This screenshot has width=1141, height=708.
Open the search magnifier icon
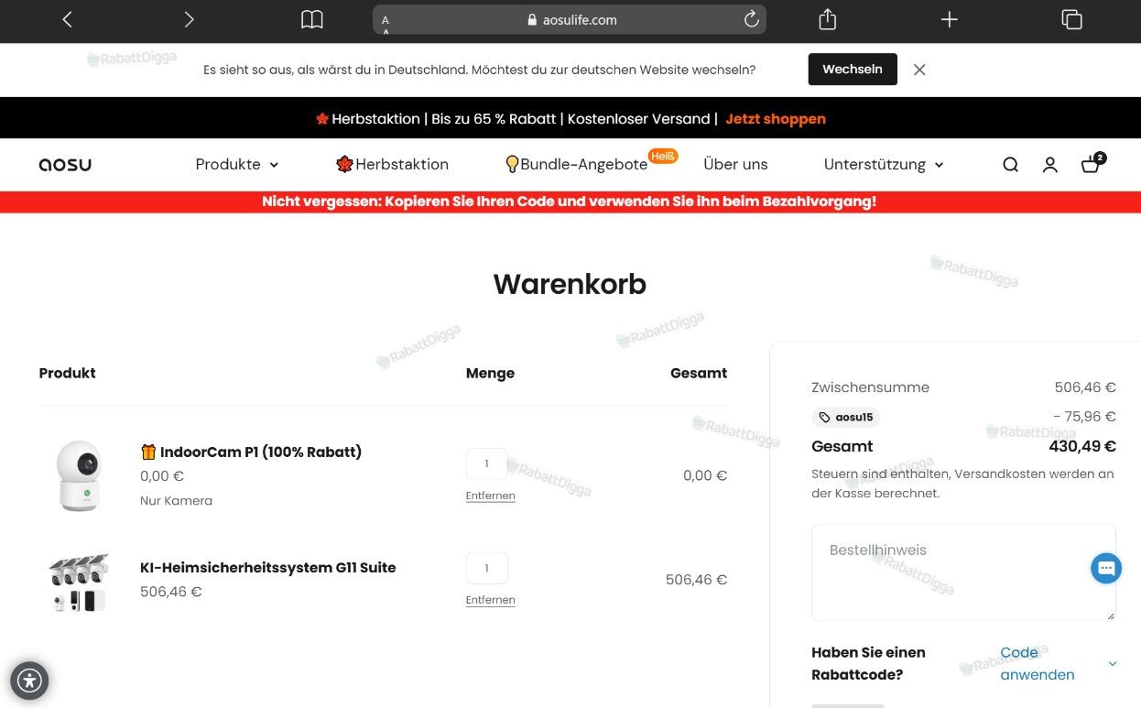tap(1010, 165)
